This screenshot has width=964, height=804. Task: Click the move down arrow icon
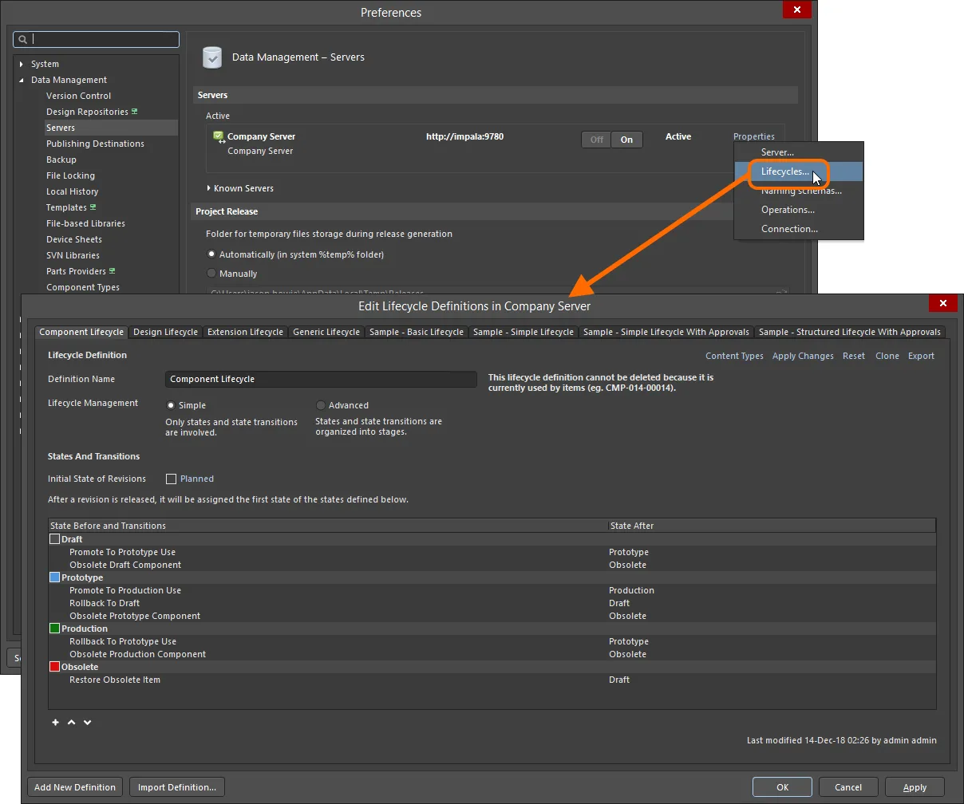(87, 723)
